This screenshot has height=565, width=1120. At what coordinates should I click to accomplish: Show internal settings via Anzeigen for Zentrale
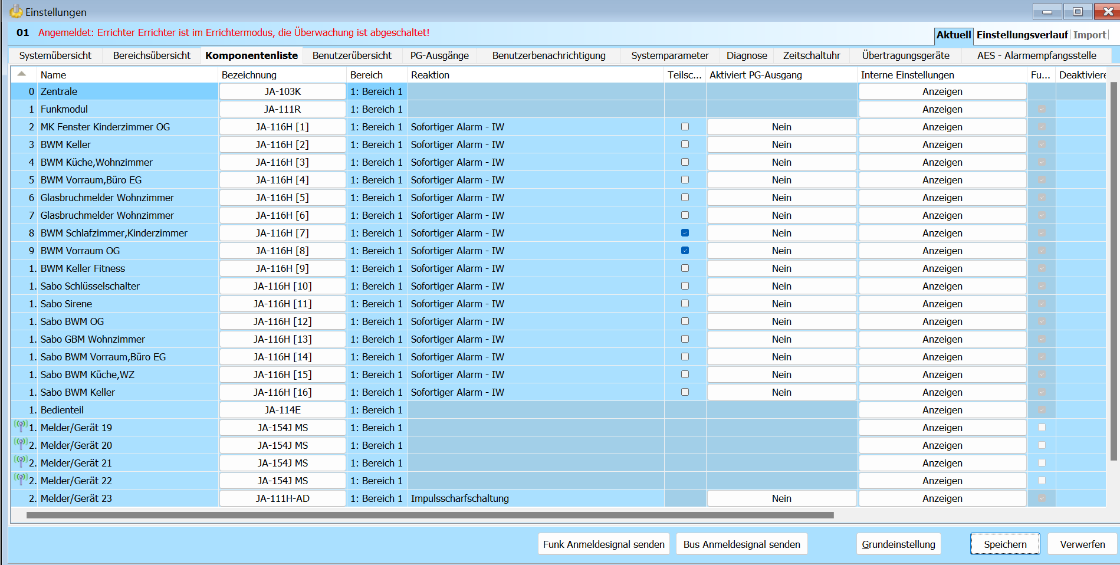click(942, 91)
